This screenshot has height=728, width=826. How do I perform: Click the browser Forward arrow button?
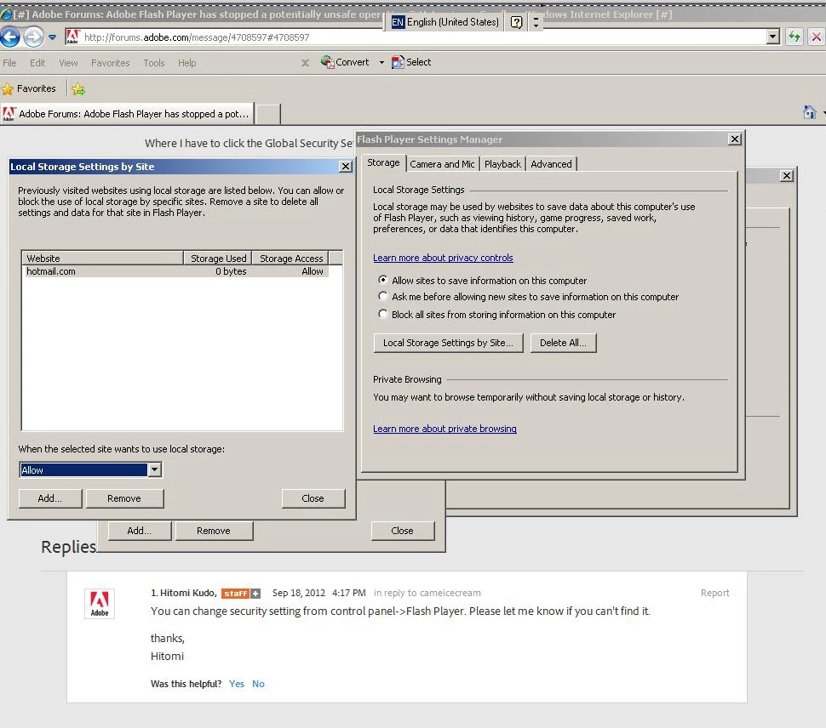pos(34,37)
